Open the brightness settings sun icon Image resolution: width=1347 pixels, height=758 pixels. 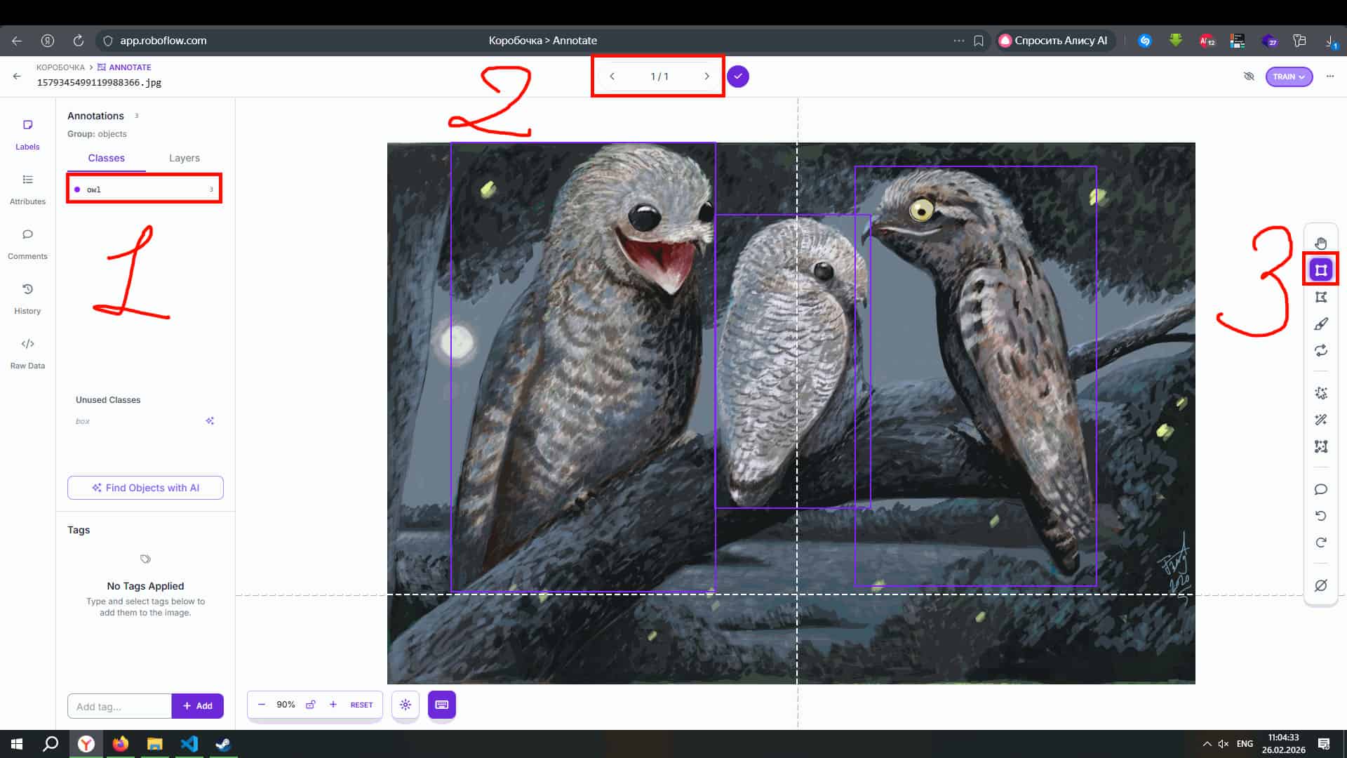(x=406, y=705)
